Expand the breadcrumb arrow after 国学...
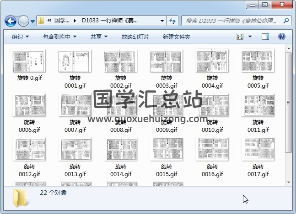 [x=75, y=21]
